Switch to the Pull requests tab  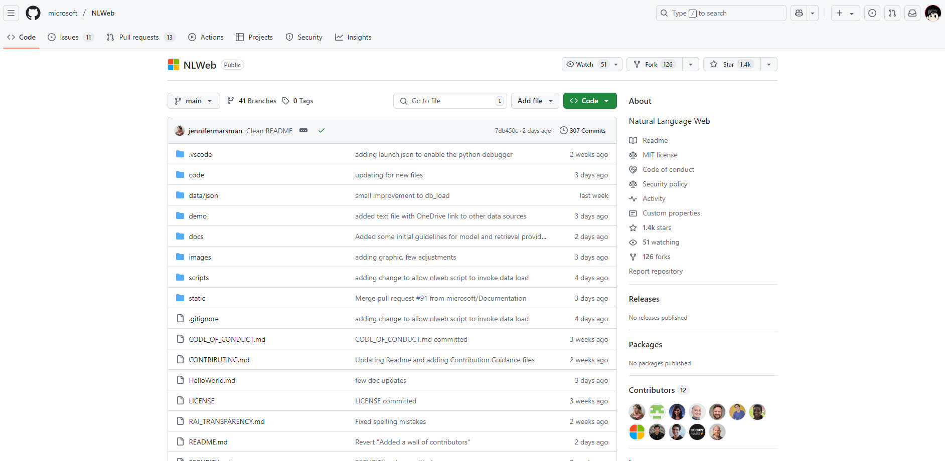tap(139, 37)
